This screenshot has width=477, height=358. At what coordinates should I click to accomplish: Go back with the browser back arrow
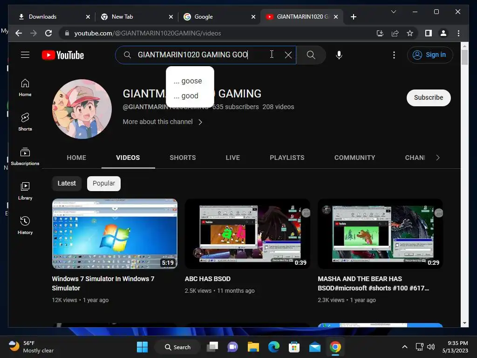(19, 33)
